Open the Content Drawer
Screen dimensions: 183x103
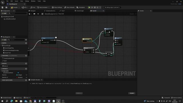pos(6,98)
